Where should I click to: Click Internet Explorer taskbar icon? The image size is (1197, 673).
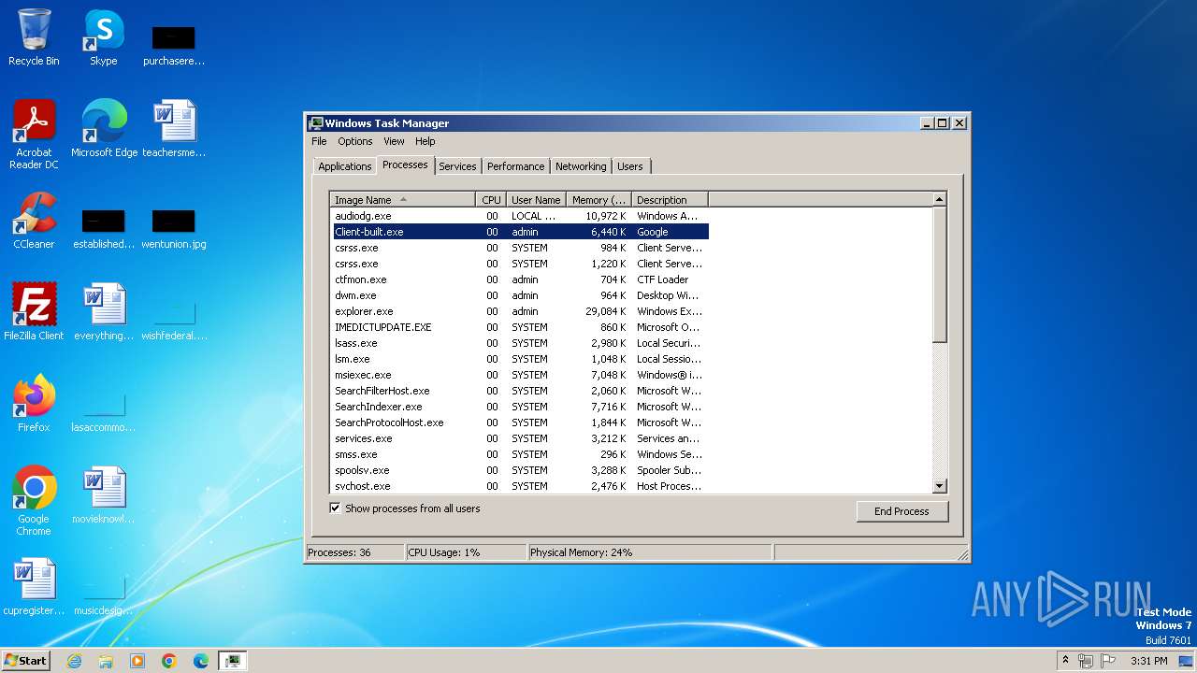(74, 661)
